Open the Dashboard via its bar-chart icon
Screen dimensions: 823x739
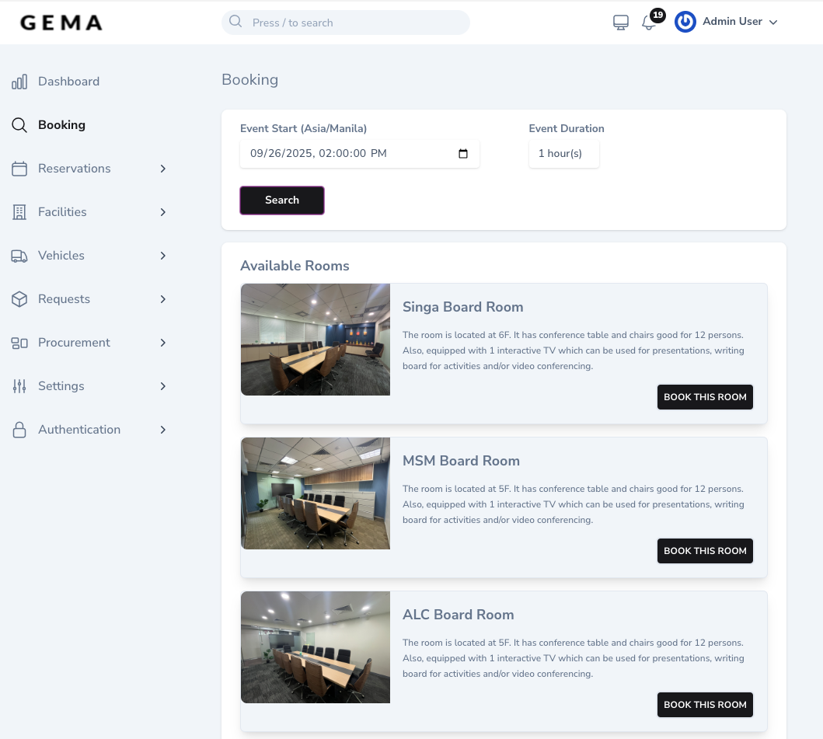click(x=19, y=82)
